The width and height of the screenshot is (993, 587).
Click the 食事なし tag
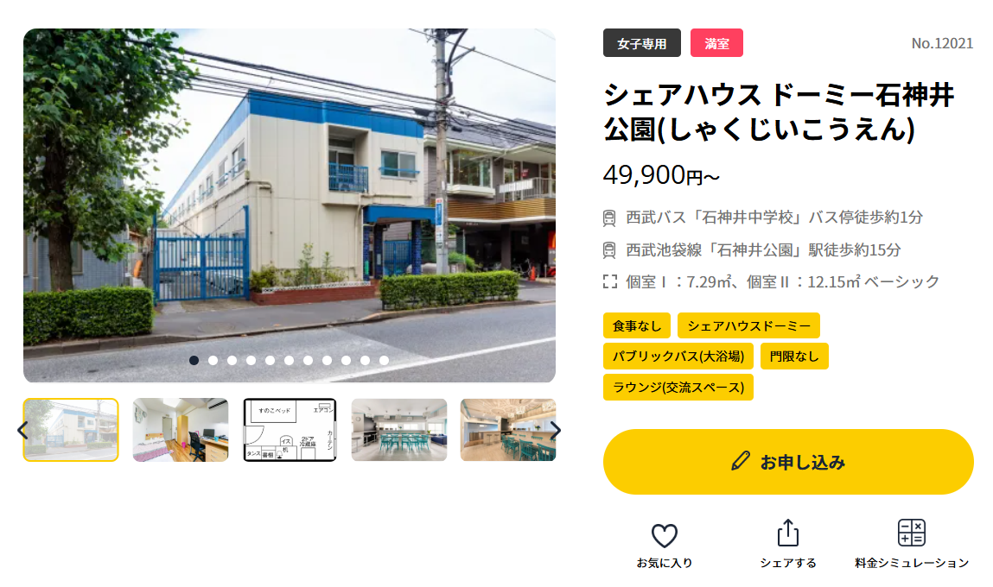[636, 325]
